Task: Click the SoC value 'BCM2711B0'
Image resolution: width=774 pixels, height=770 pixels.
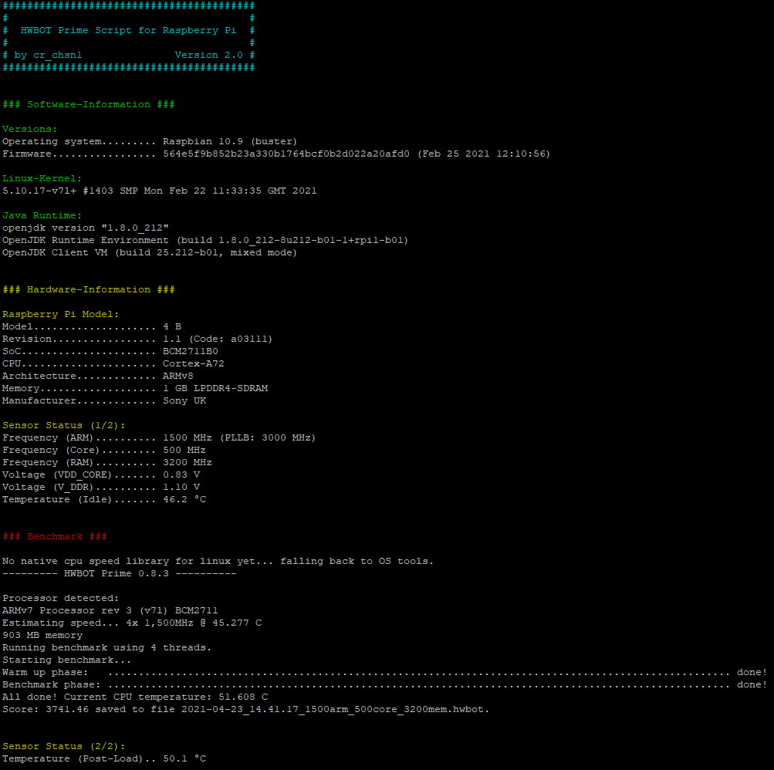Action: [x=191, y=351]
